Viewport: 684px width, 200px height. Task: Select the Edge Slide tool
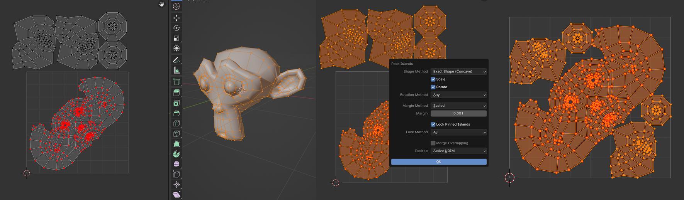click(177, 175)
